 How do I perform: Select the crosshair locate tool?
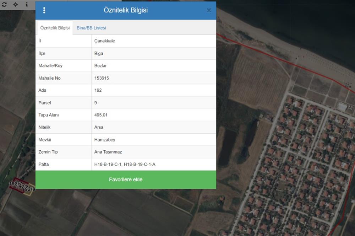click(15, 5)
